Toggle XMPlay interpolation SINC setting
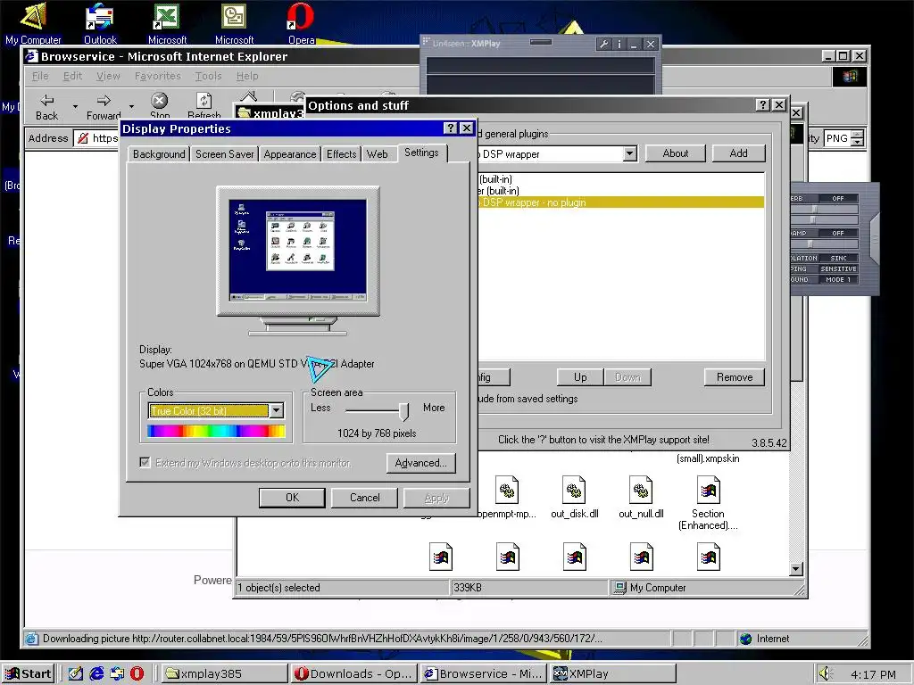The width and height of the screenshot is (914, 685). click(838, 258)
